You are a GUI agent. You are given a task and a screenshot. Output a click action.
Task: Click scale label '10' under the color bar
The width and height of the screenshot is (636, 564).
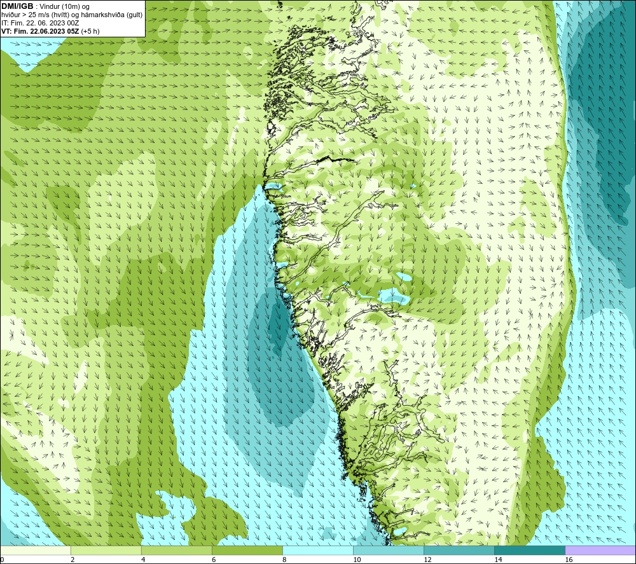(x=357, y=560)
